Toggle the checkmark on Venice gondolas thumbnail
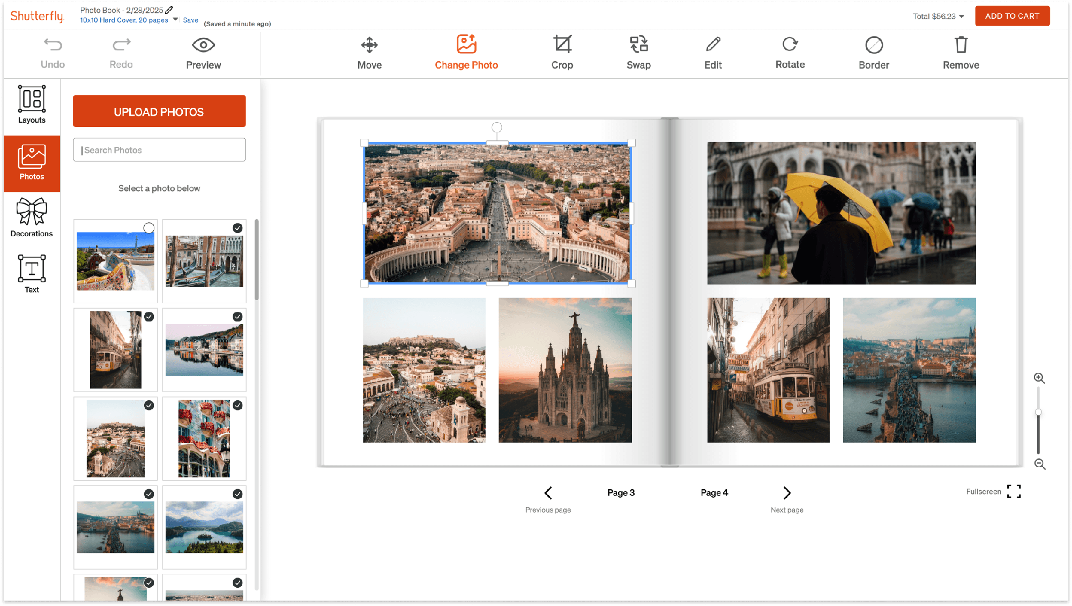Viewport: 1072px width, 606px height. click(x=237, y=228)
